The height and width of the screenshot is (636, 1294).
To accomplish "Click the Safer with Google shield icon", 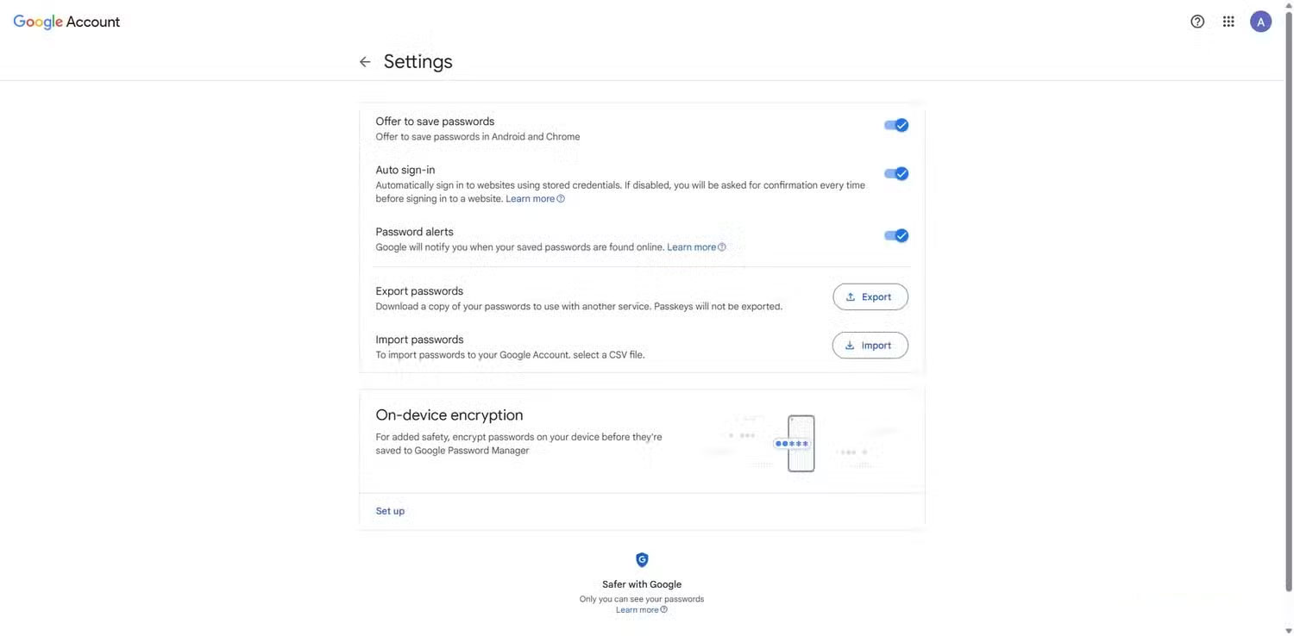I will [642, 560].
